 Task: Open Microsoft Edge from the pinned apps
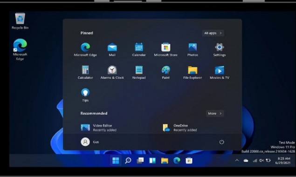[x=85, y=50]
